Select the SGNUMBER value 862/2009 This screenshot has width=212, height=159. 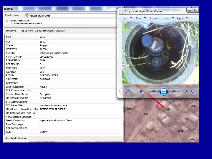[x=45, y=79]
